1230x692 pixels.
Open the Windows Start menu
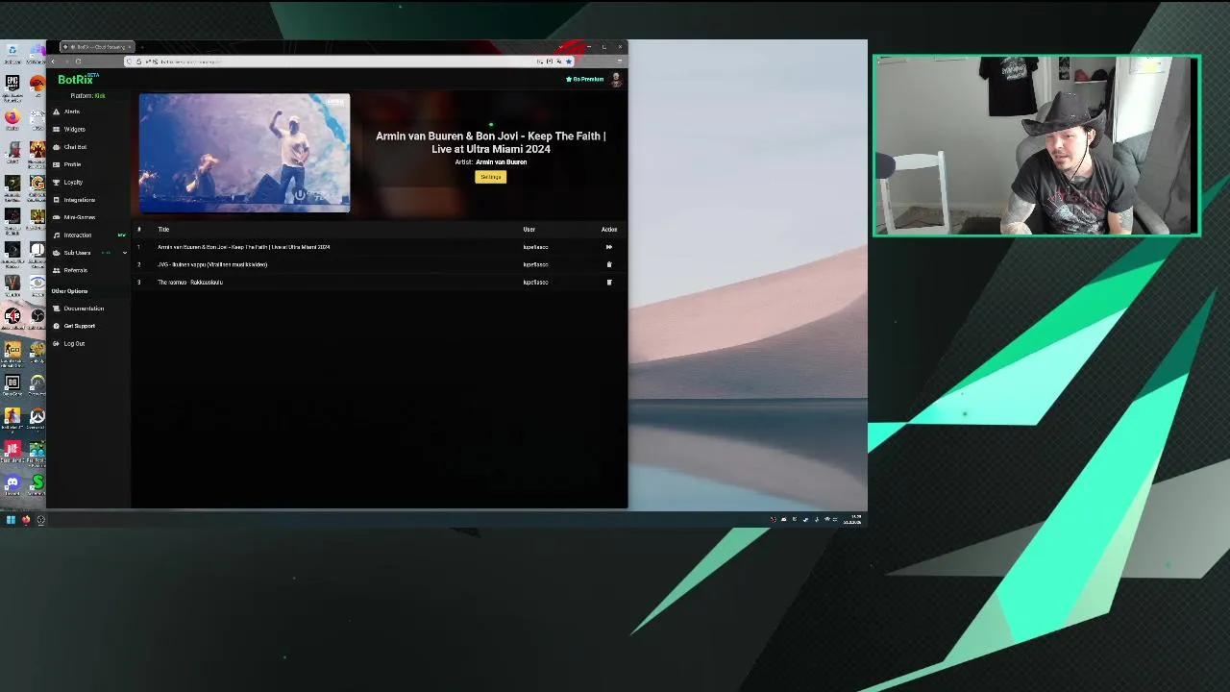click(11, 520)
